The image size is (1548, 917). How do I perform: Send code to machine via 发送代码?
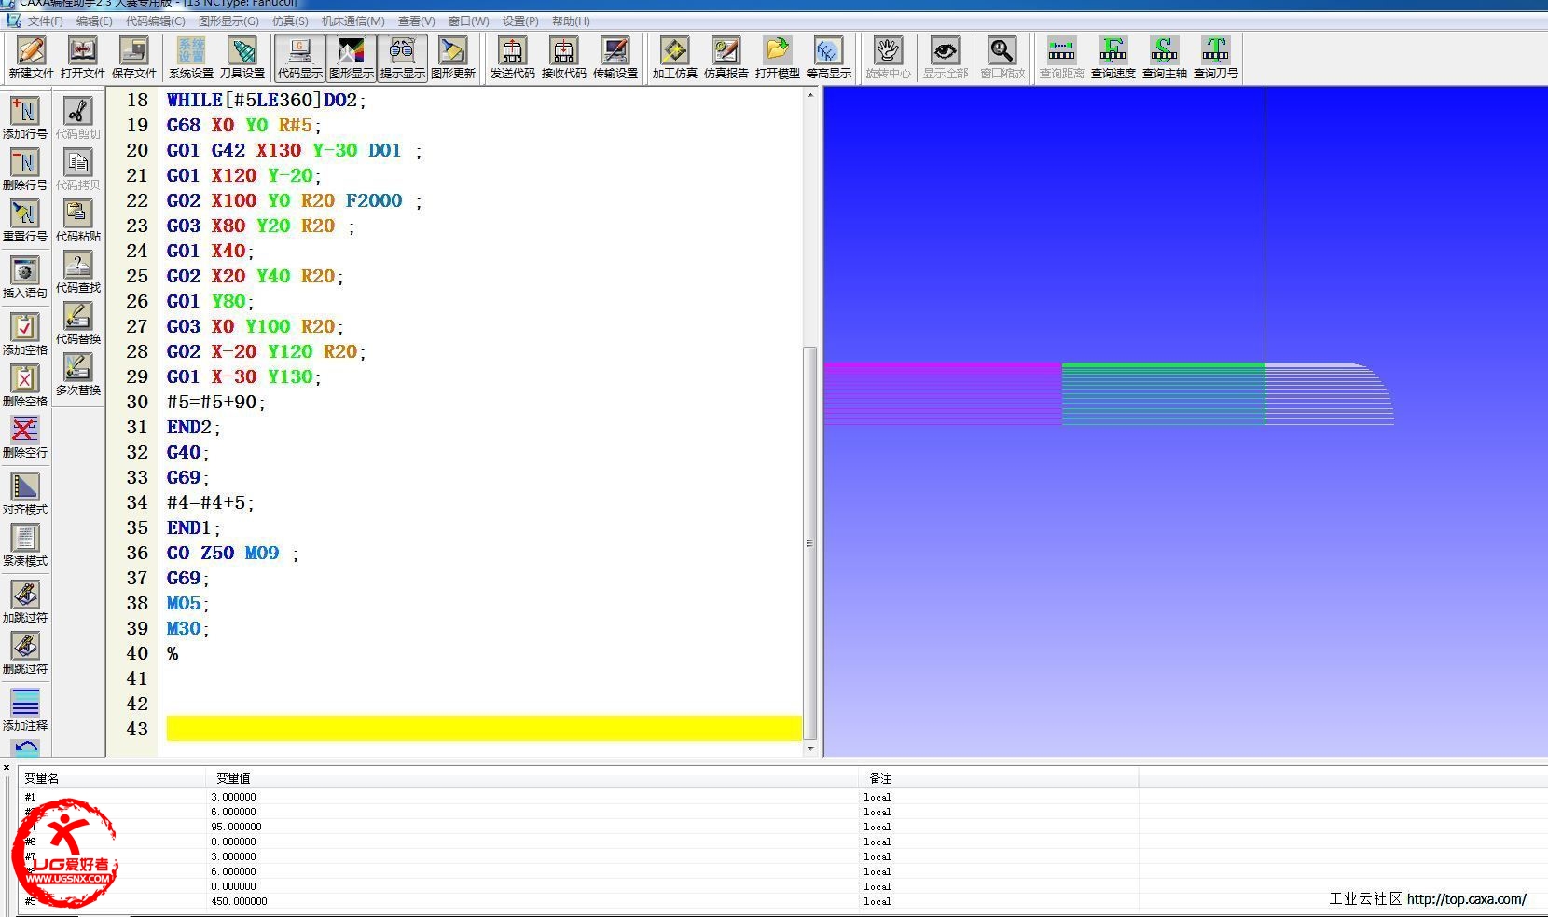(x=512, y=58)
